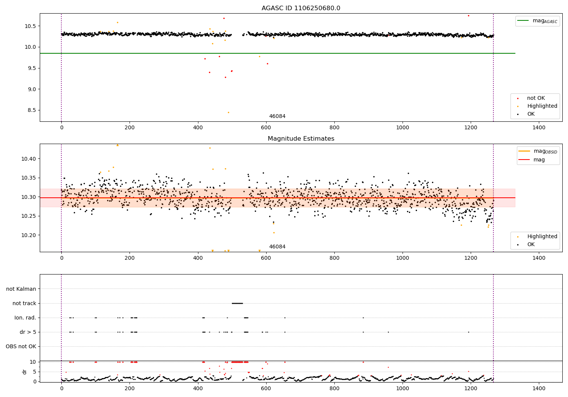Click the red outlier point above 10.7 near 1200

(468, 16)
